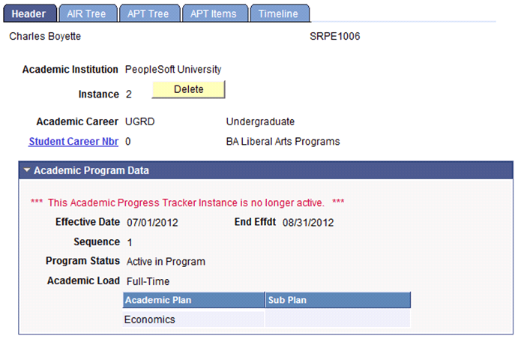
Task: Open the AIR Tree tab
Action: (x=88, y=13)
